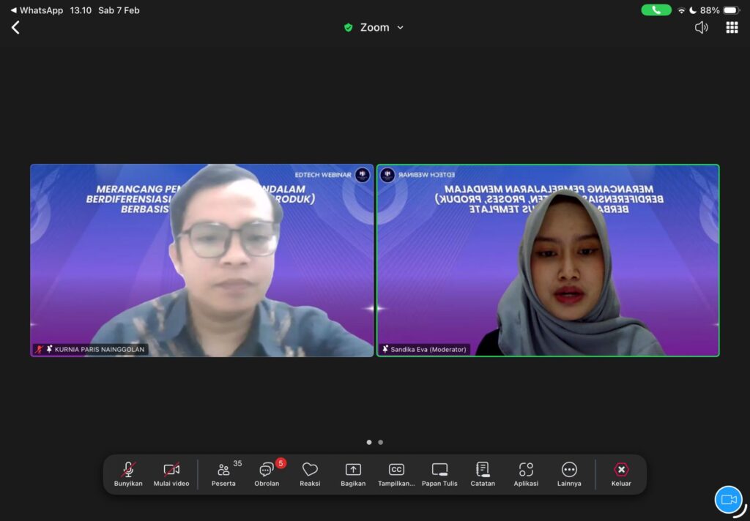Go to second page dot indicator
Viewport: 750px width, 521px height.
381,442
